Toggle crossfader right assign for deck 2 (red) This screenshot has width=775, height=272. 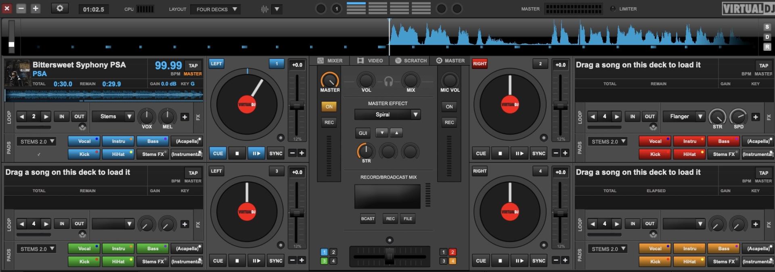point(452,252)
